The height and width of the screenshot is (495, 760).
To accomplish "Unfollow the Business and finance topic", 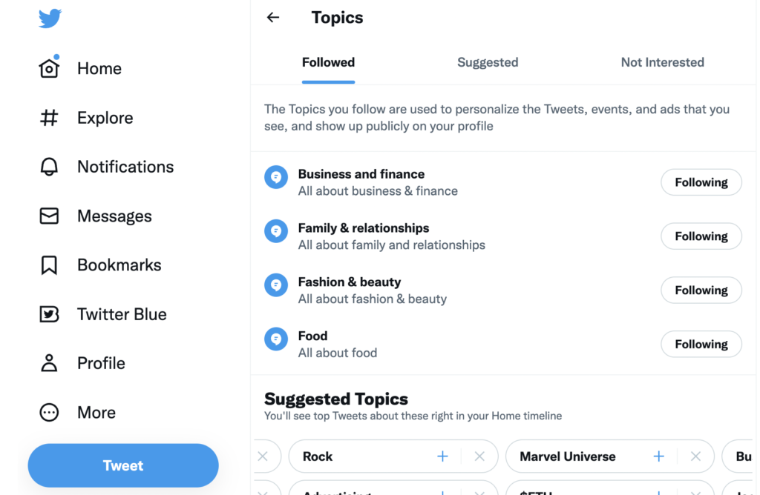I will pyautogui.click(x=701, y=182).
